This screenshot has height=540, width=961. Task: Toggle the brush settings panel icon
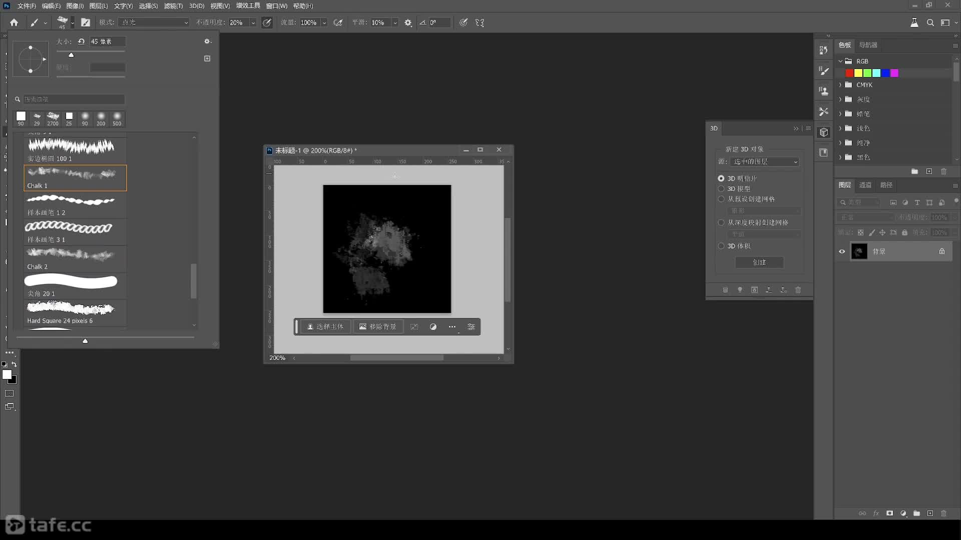pyautogui.click(x=86, y=22)
